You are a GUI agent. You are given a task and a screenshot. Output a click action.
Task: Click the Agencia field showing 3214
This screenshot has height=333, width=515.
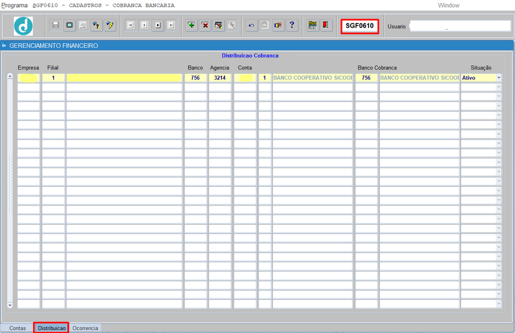[x=220, y=78]
